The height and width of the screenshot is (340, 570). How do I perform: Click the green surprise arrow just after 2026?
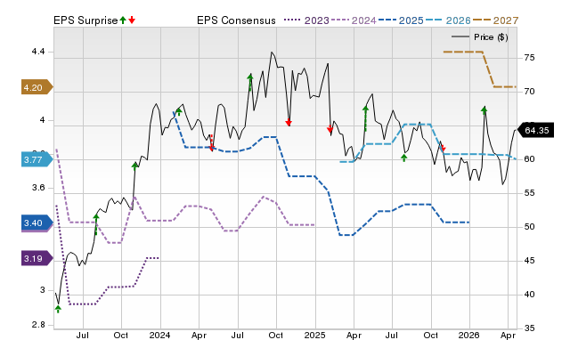pyautogui.click(x=484, y=110)
